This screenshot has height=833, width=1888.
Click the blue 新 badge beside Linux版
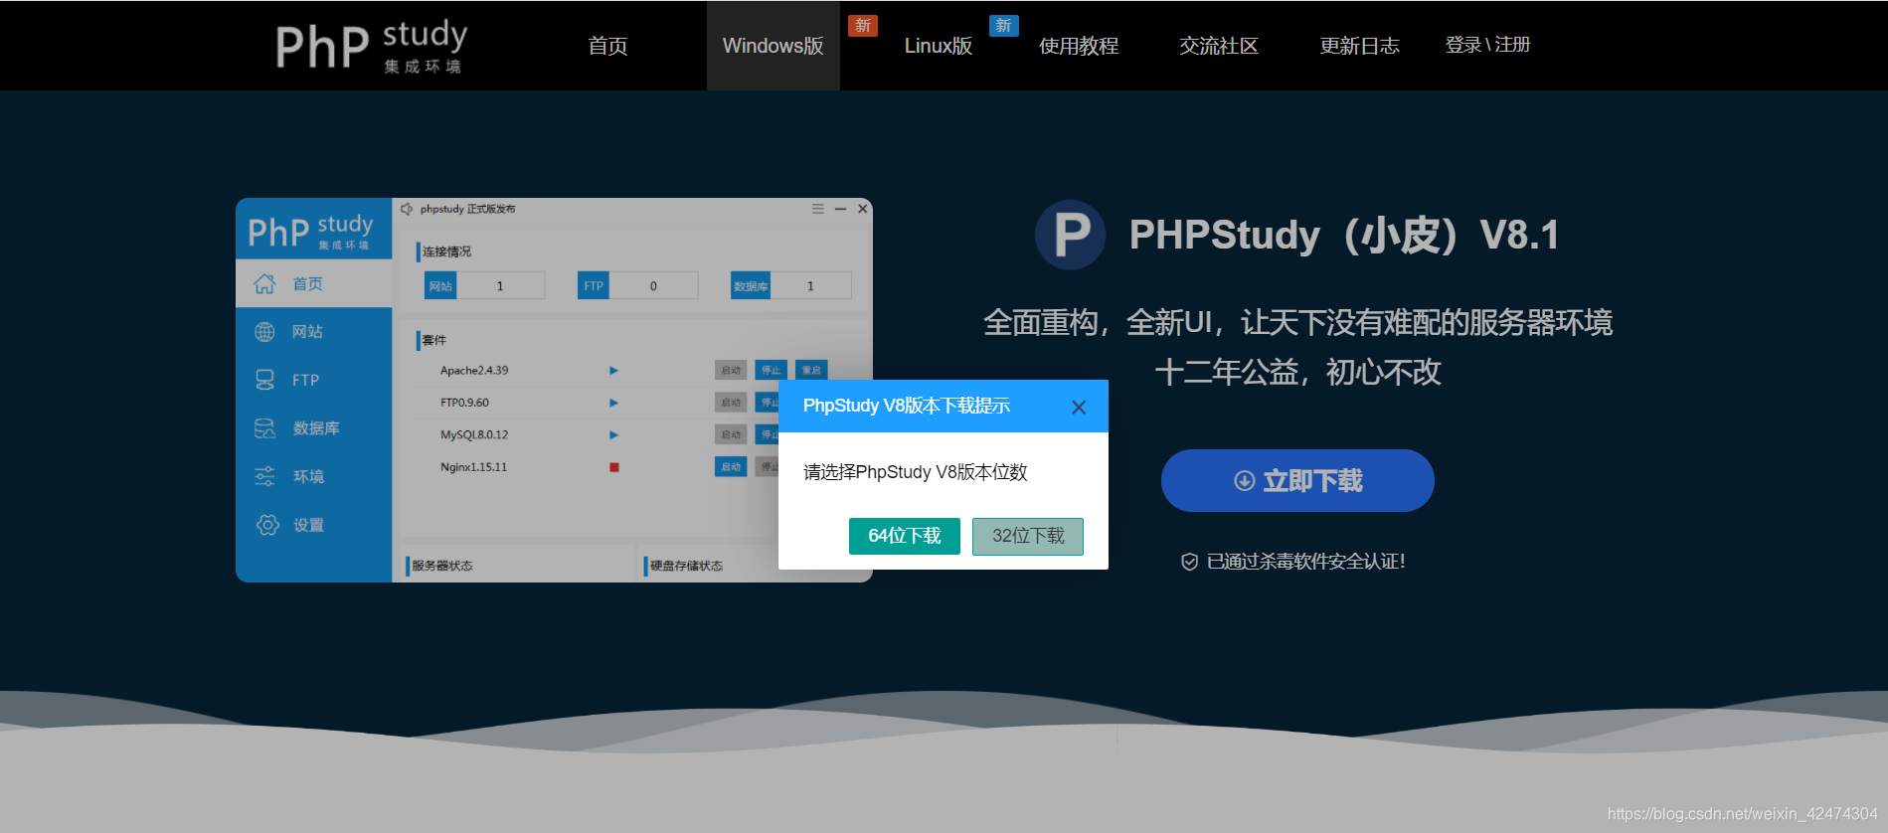(1003, 25)
